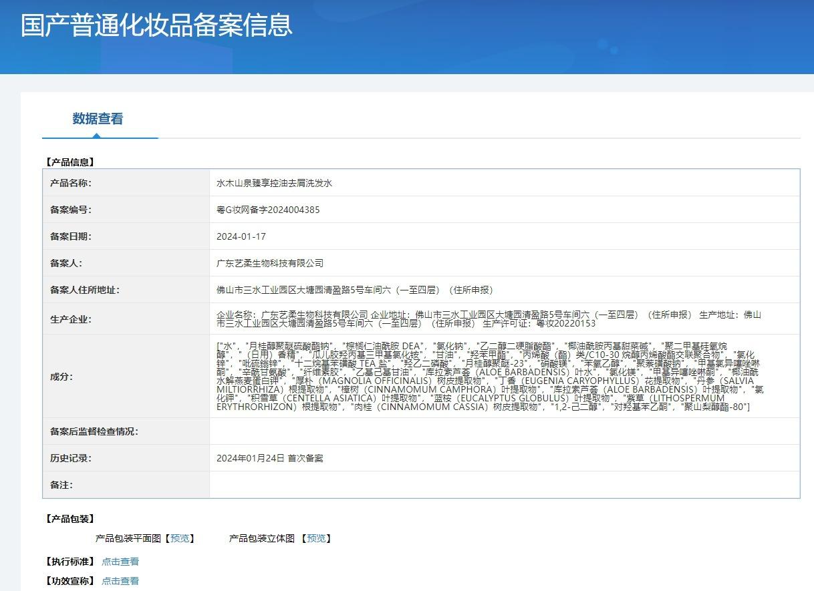Switch to the 数据查看 tab
The height and width of the screenshot is (591, 814).
coord(98,119)
